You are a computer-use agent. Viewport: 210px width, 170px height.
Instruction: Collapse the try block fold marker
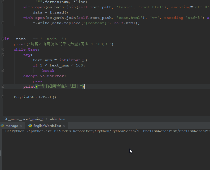[3, 55]
